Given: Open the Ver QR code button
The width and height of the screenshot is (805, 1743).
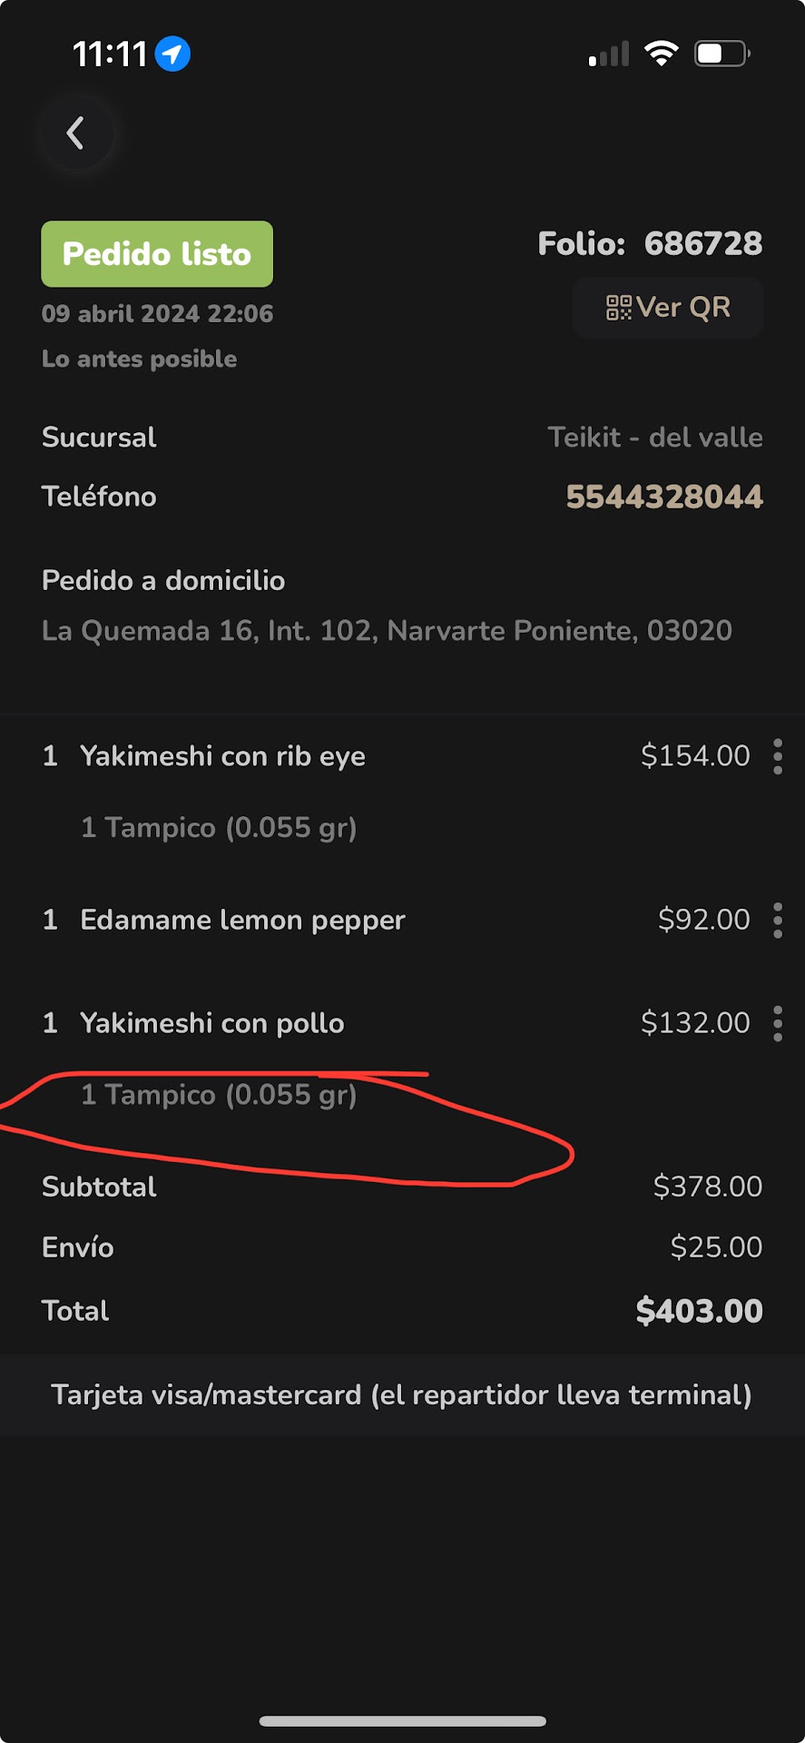Looking at the screenshot, I should (668, 308).
